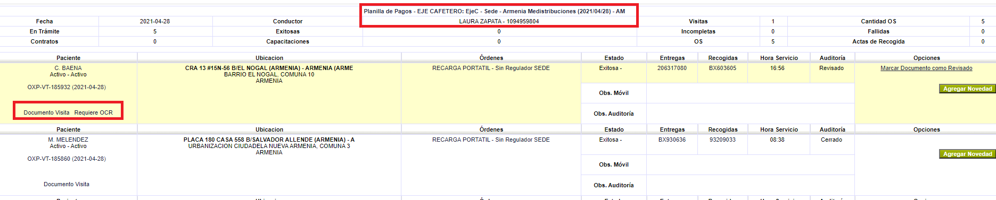Click Agregar Novedad for M. MELENDEZ

967,154
